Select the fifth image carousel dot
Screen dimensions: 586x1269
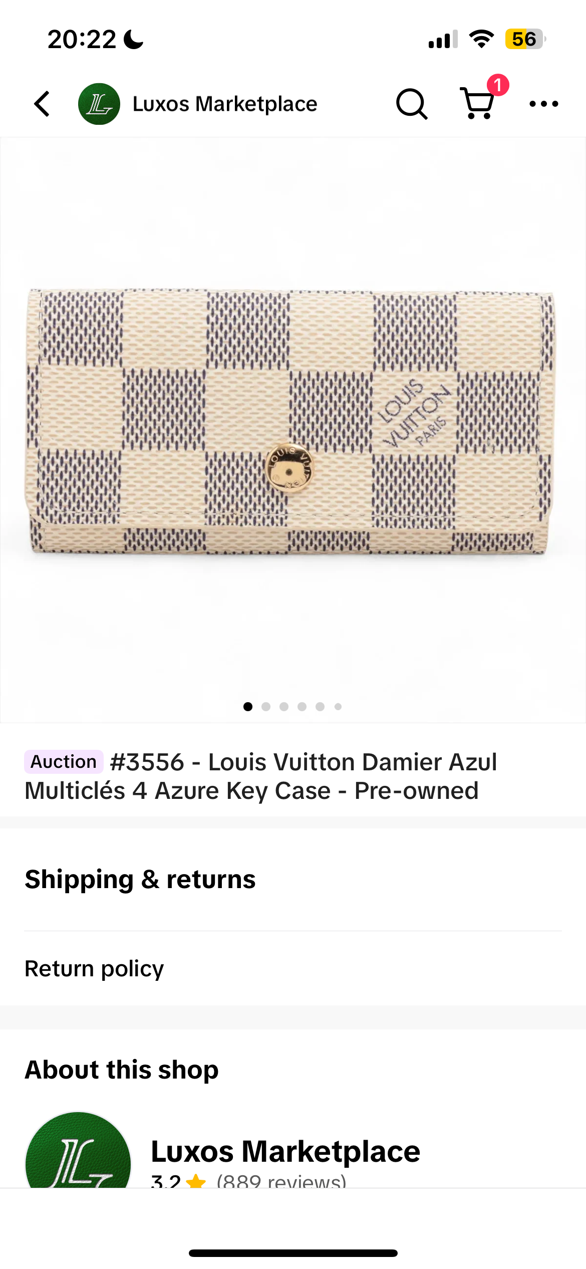click(320, 707)
